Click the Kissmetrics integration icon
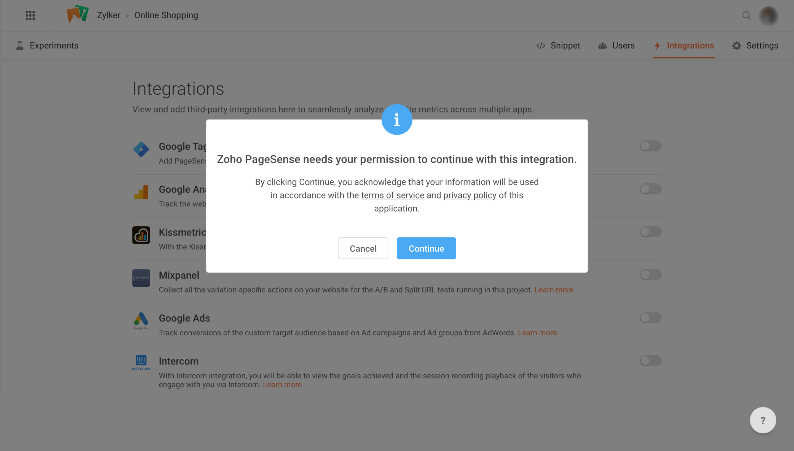Image resolution: width=794 pixels, height=451 pixels. pos(141,235)
